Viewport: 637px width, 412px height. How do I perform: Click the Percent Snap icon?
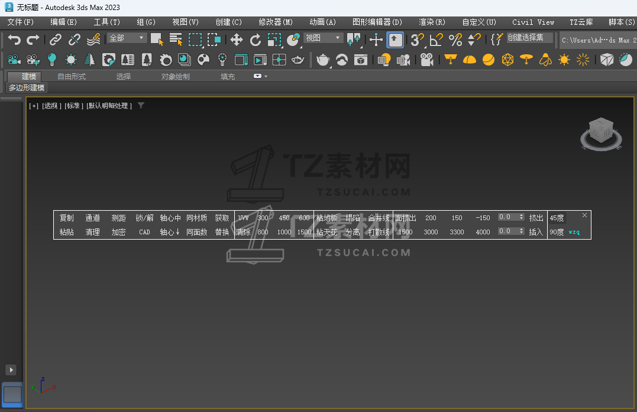pyautogui.click(x=455, y=40)
